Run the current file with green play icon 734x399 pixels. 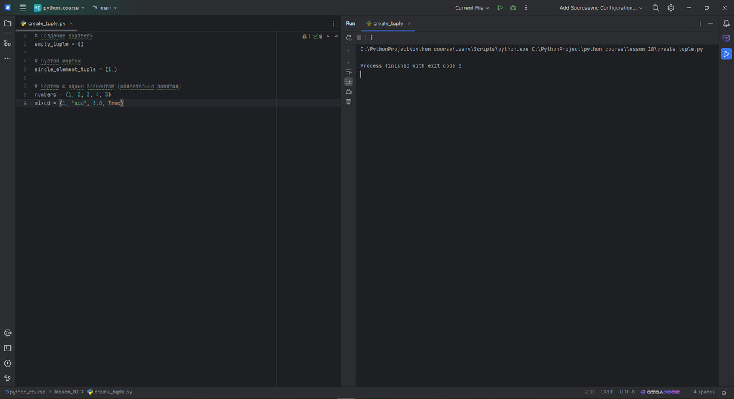point(500,8)
